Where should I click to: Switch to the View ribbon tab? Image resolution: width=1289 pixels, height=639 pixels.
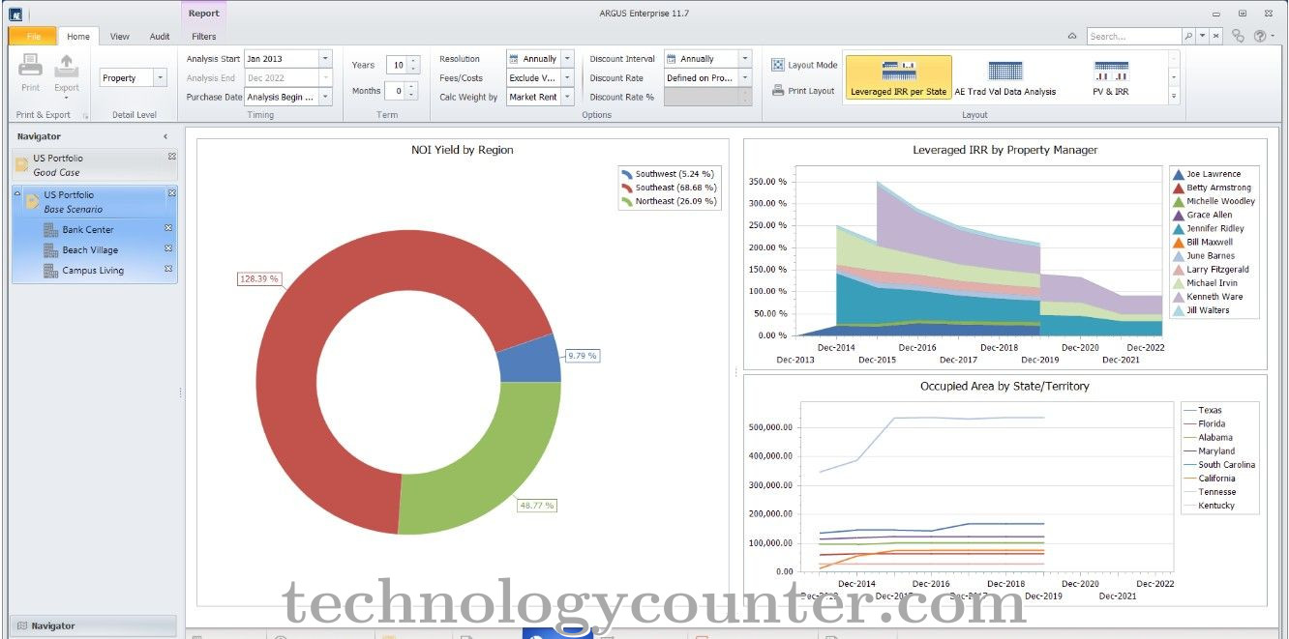coord(119,37)
